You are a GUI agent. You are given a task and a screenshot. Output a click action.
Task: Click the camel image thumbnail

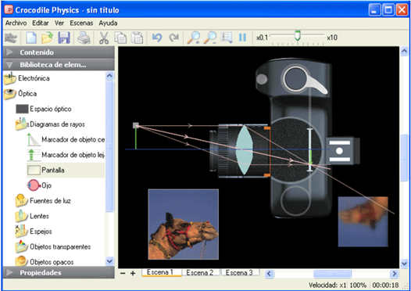[x=183, y=225]
